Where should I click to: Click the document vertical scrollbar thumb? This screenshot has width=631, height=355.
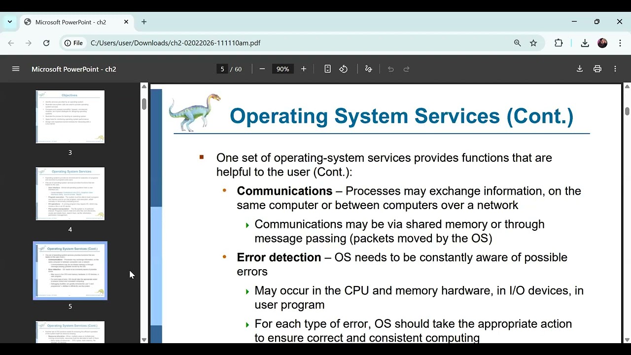(x=627, y=111)
